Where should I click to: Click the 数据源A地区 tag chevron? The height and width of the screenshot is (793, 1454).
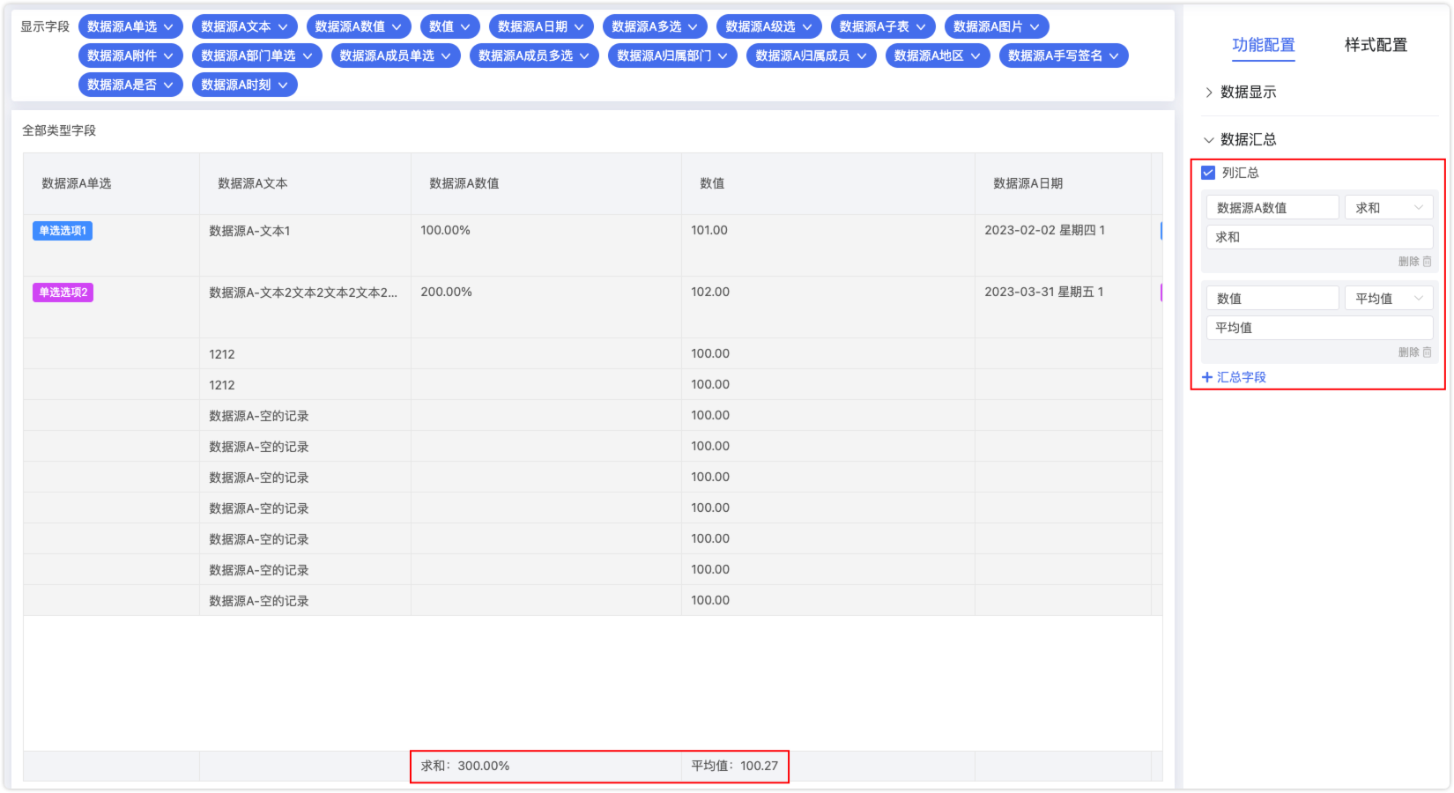click(x=976, y=56)
